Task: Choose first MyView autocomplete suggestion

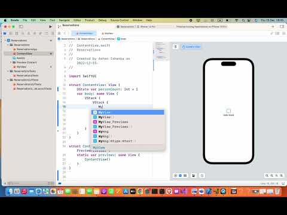Action: tap(128, 112)
